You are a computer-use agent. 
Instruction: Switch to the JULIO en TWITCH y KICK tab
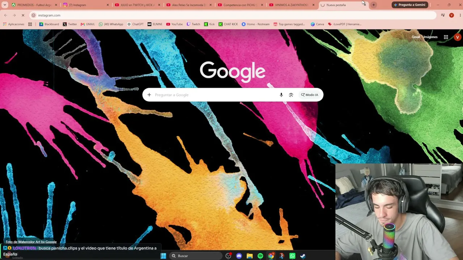[x=137, y=5]
